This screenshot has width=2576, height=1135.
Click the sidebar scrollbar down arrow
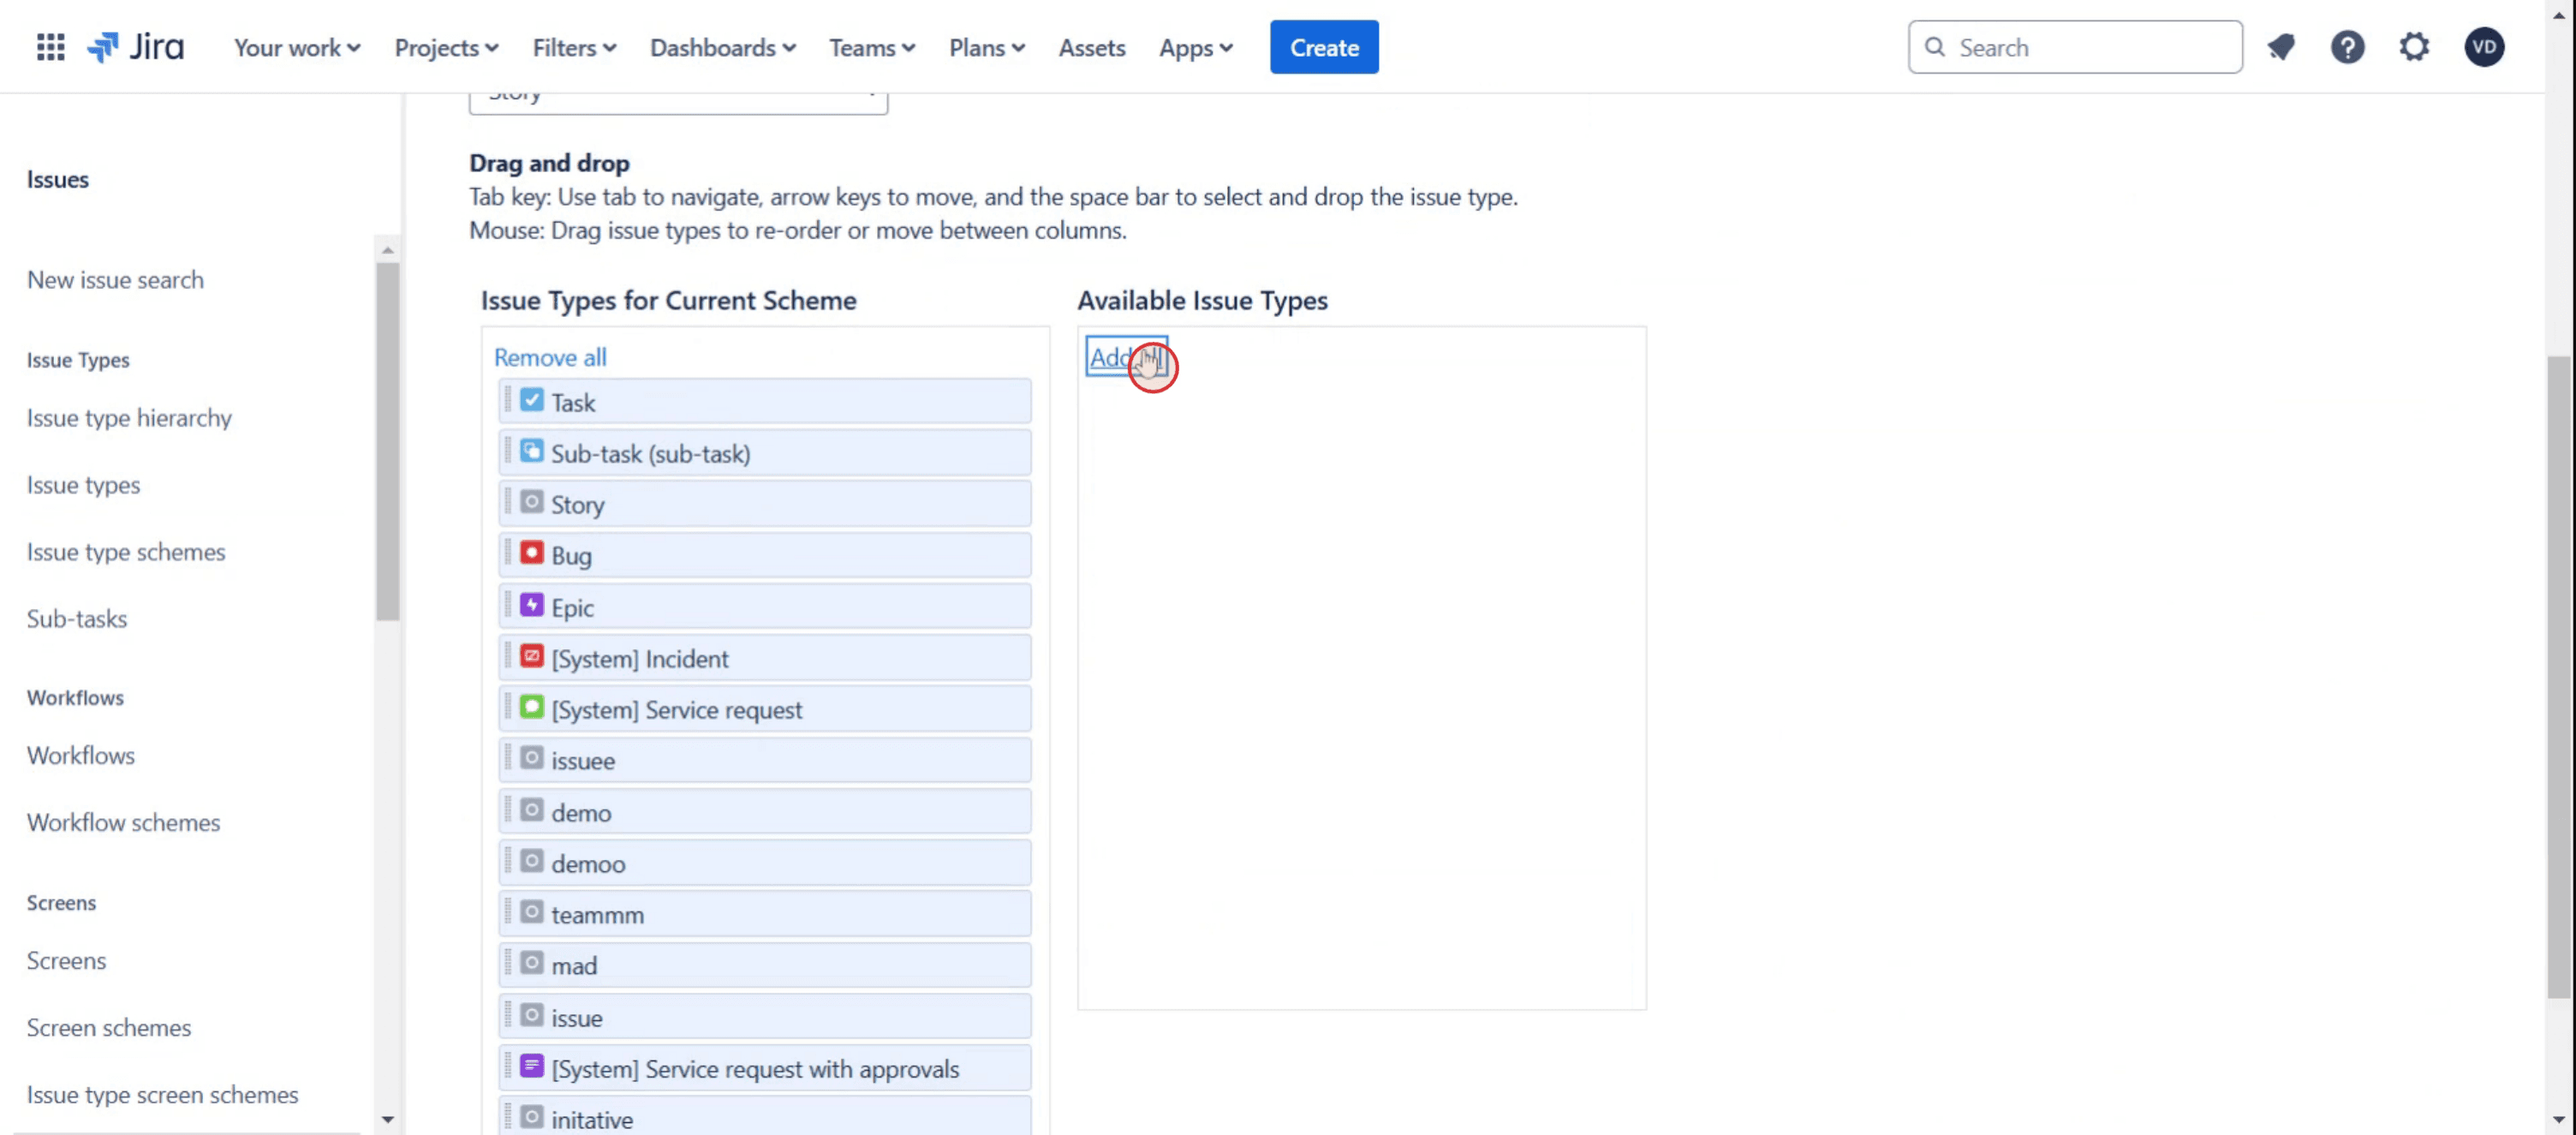point(388,1120)
